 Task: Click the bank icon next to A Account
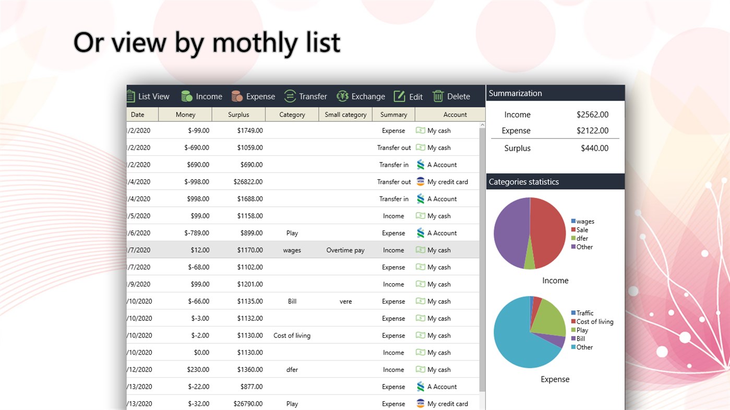(420, 165)
